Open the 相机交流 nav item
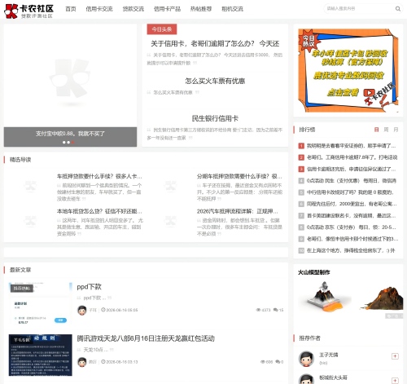This screenshot has width=407, height=384. (x=232, y=9)
